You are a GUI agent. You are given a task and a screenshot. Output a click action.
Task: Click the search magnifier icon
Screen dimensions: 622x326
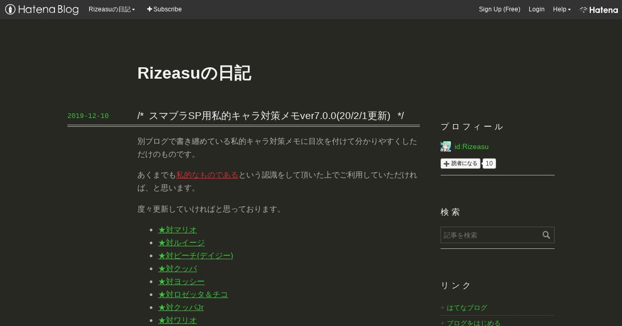[x=546, y=235]
